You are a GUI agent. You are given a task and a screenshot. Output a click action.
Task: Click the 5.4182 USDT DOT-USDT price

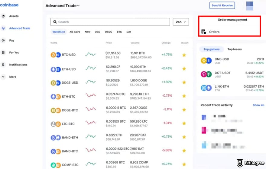[255, 73]
